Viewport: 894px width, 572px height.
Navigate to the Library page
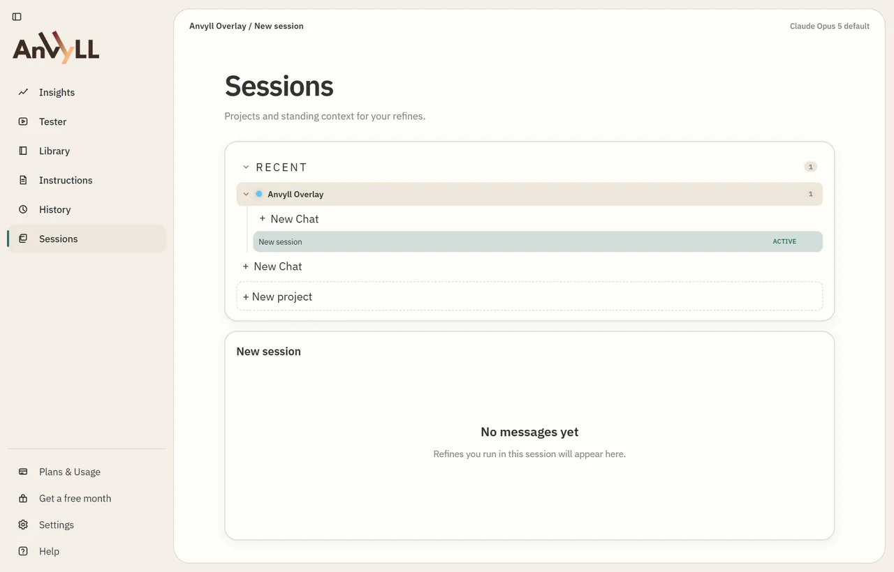[x=87, y=151]
